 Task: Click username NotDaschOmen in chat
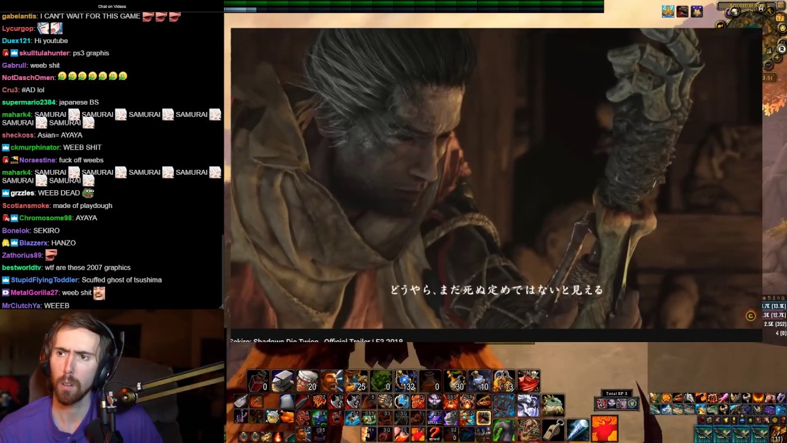pyautogui.click(x=28, y=78)
